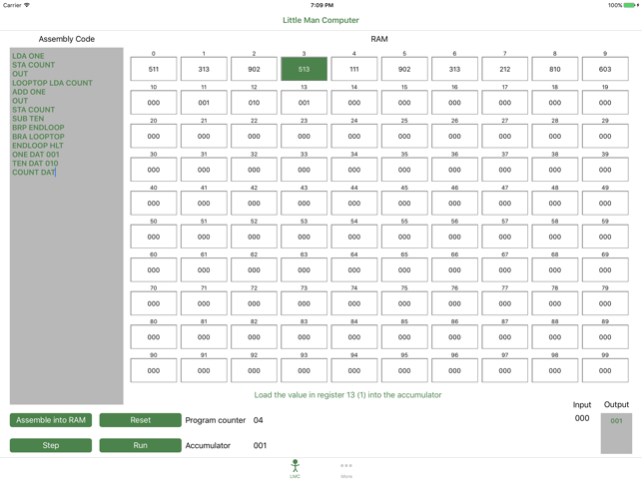The height and width of the screenshot is (481, 642).
Task: Select RAM cell 8 containing 810
Action: pyautogui.click(x=555, y=69)
